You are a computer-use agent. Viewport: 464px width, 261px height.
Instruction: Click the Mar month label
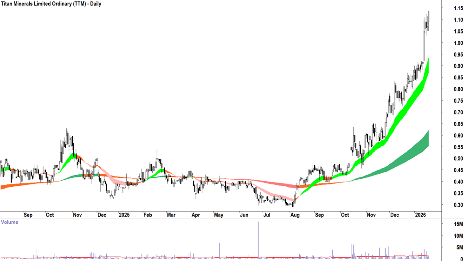coord(171,215)
